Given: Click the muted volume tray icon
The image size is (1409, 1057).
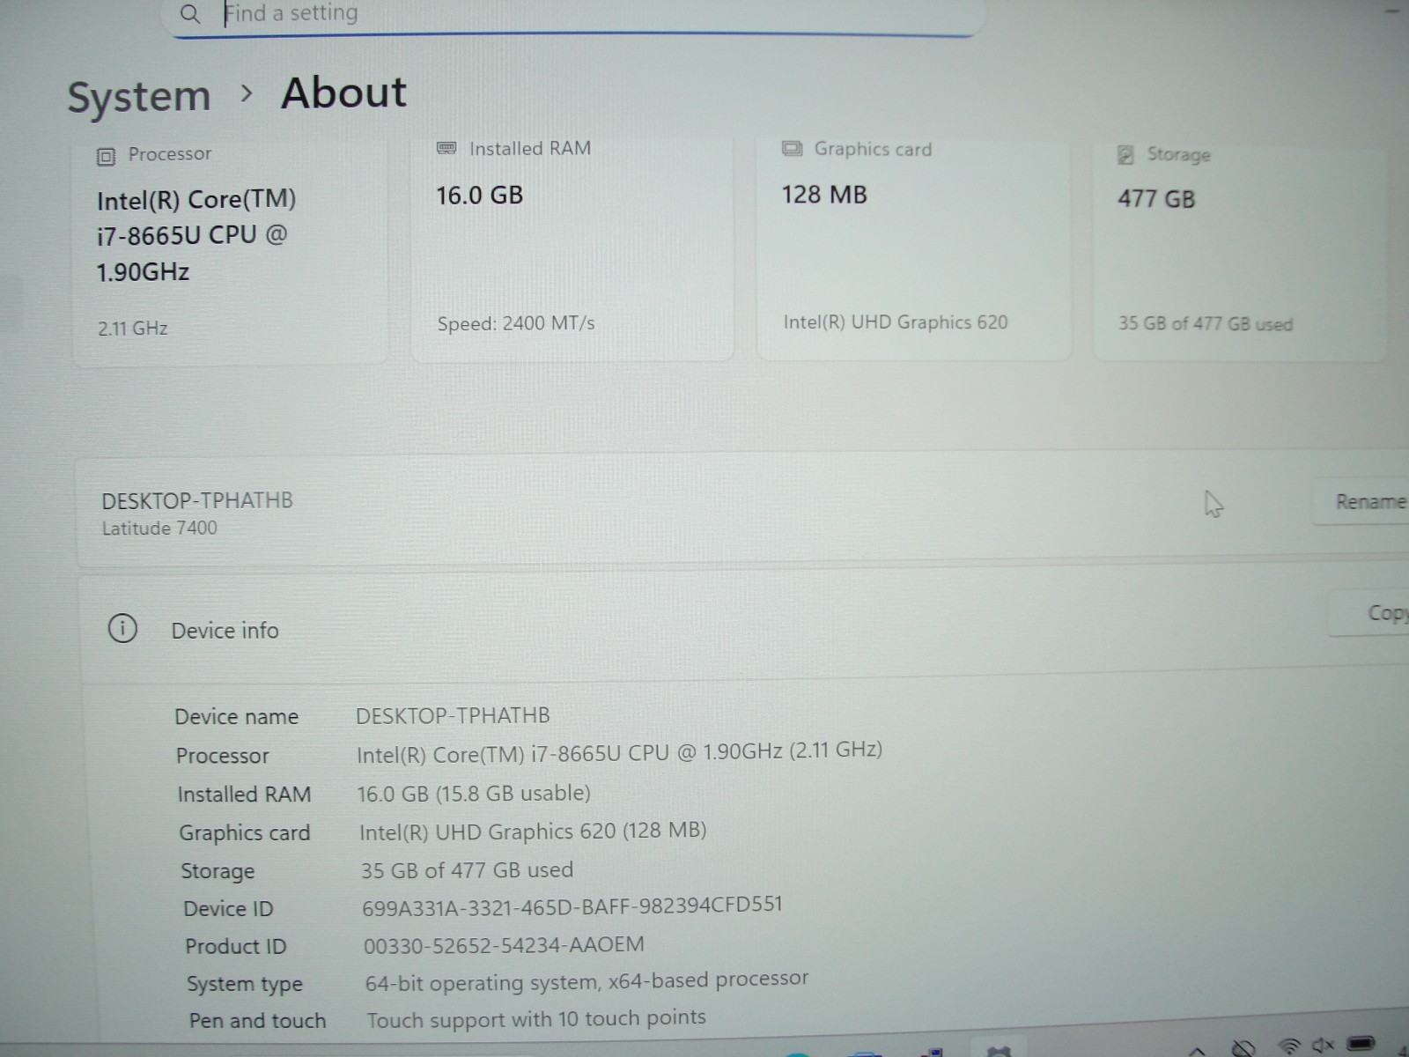Looking at the screenshot, I should [x=1323, y=1046].
